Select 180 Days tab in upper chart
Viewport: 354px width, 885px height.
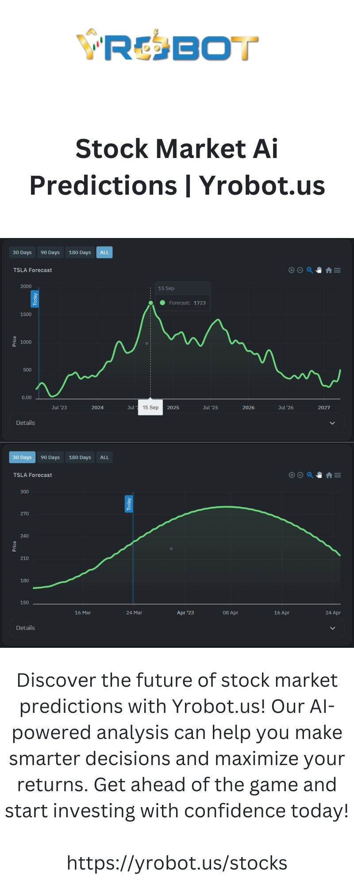pyautogui.click(x=80, y=252)
